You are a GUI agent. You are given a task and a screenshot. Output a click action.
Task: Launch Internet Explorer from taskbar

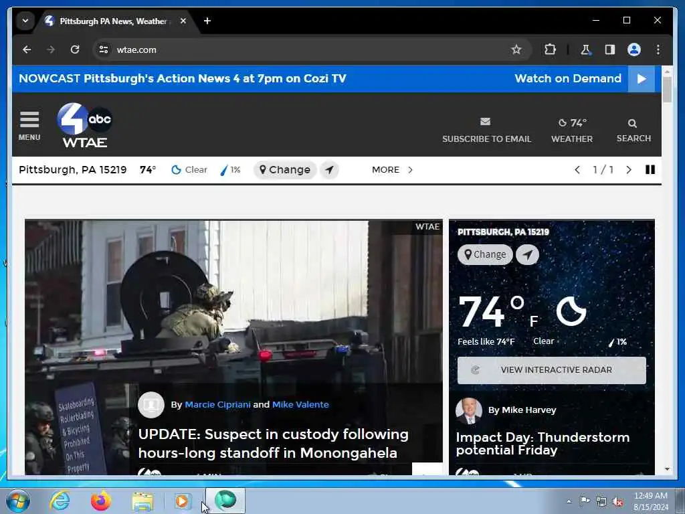pyautogui.click(x=60, y=501)
